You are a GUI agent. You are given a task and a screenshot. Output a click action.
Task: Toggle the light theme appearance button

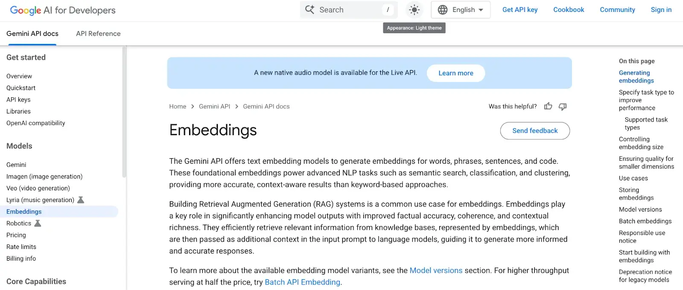point(414,10)
